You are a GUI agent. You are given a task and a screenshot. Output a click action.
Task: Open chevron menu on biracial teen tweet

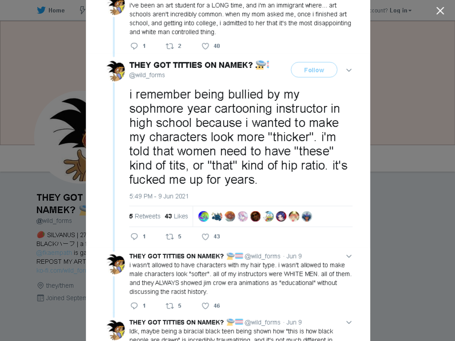pos(349,322)
